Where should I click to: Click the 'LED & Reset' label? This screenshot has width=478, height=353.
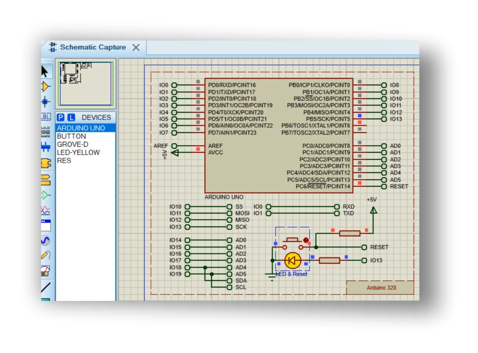(292, 274)
